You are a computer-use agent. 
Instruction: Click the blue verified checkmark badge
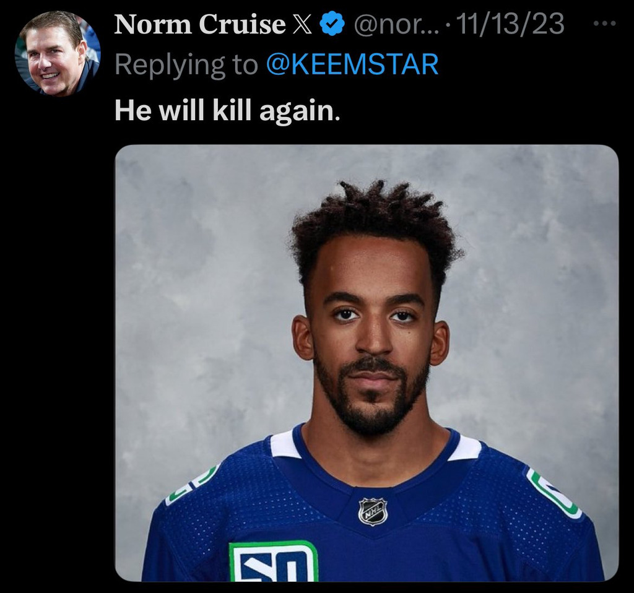[331, 25]
